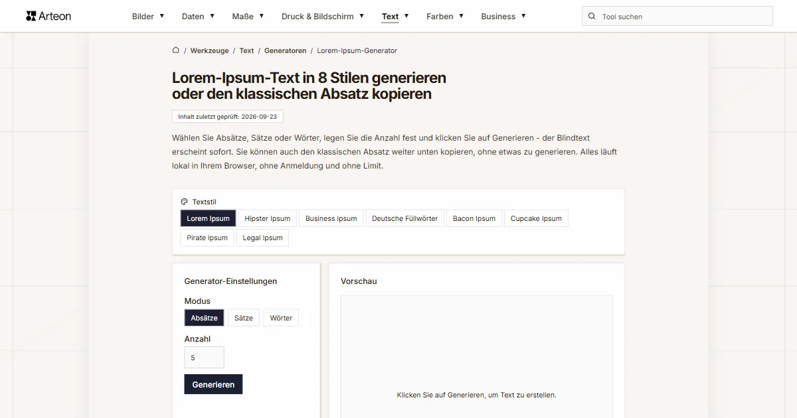Select the Hipster Ipsum text style
The image size is (797, 418).
click(x=267, y=218)
